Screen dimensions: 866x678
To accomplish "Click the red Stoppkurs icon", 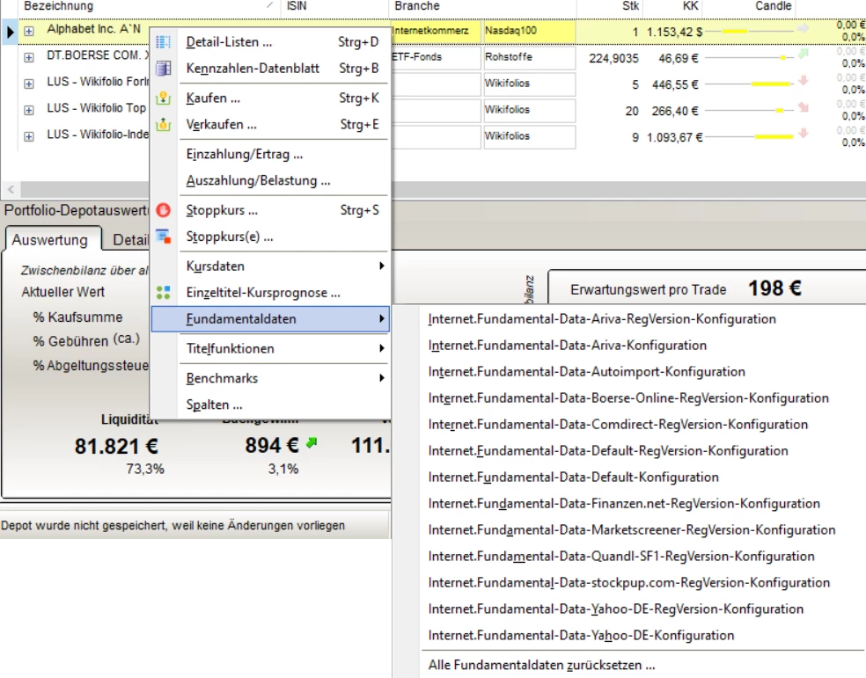I will pyautogui.click(x=164, y=210).
